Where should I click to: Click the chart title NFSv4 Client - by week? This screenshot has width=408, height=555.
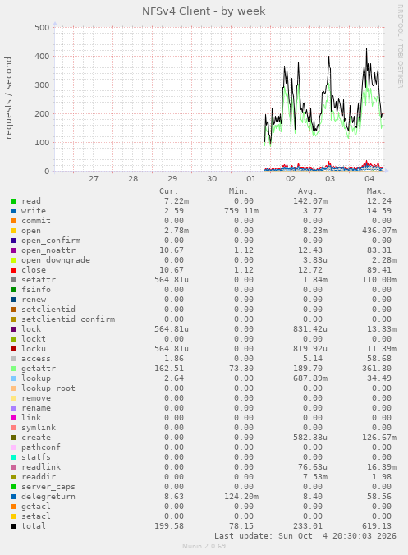tap(204, 11)
